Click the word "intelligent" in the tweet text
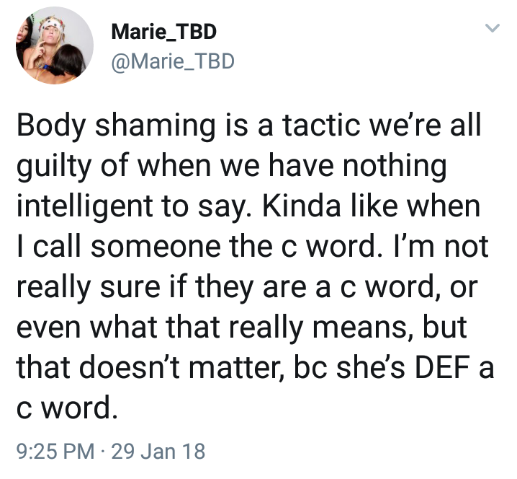Screen dimensions: 517x479 (85, 207)
